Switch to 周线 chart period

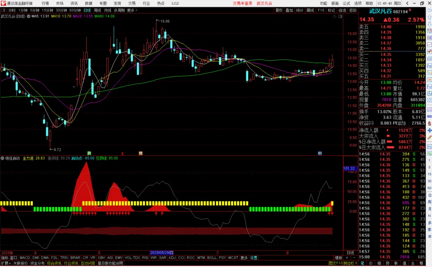pyautogui.click(x=97, y=10)
